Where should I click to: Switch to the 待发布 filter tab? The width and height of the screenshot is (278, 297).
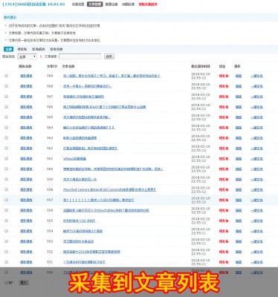coord(22,49)
